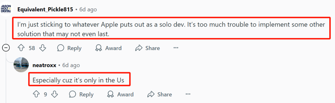Downvote Equivalent_Pickle815's comment
The height and width of the screenshot is (103, 335).
(43, 48)
